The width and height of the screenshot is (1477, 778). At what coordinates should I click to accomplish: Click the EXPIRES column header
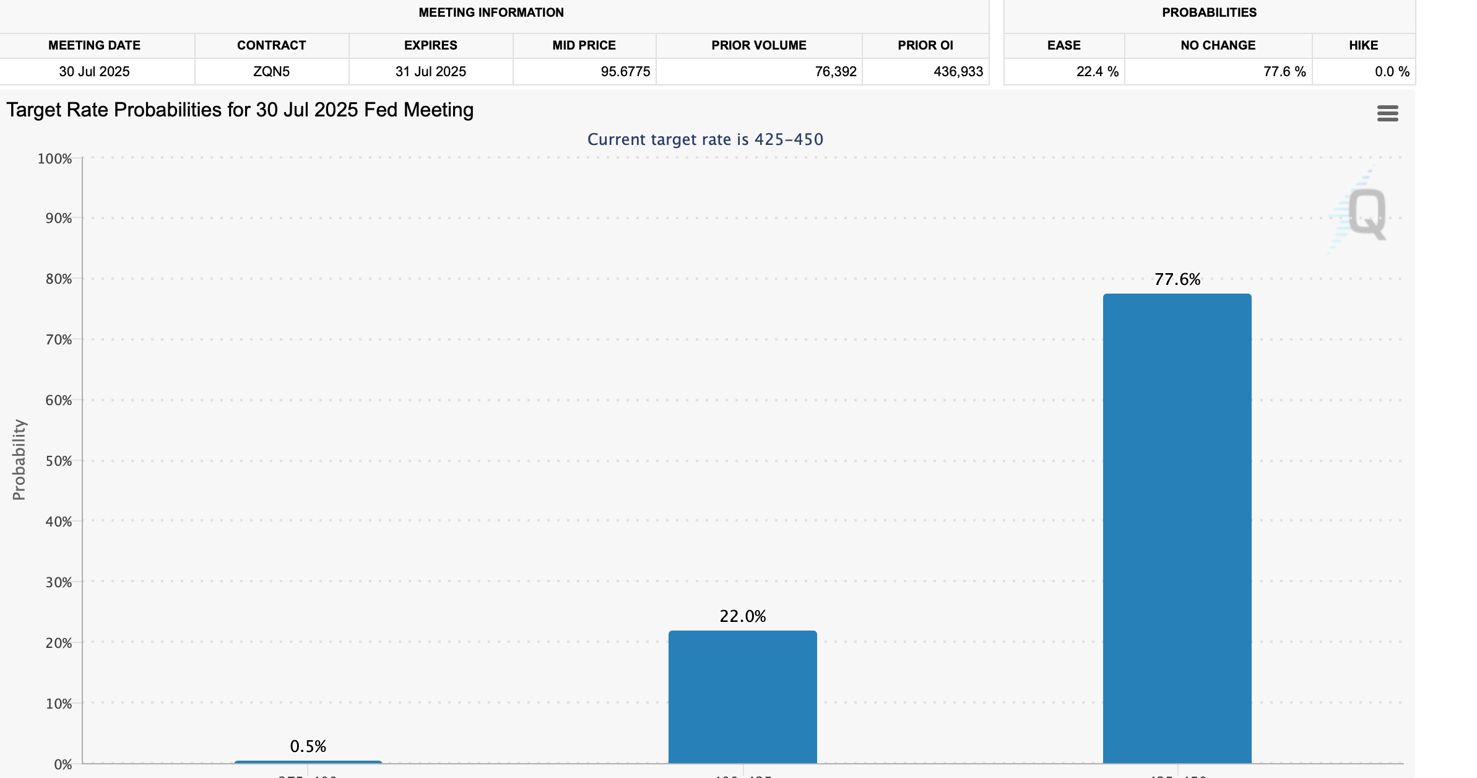point(430,45)
